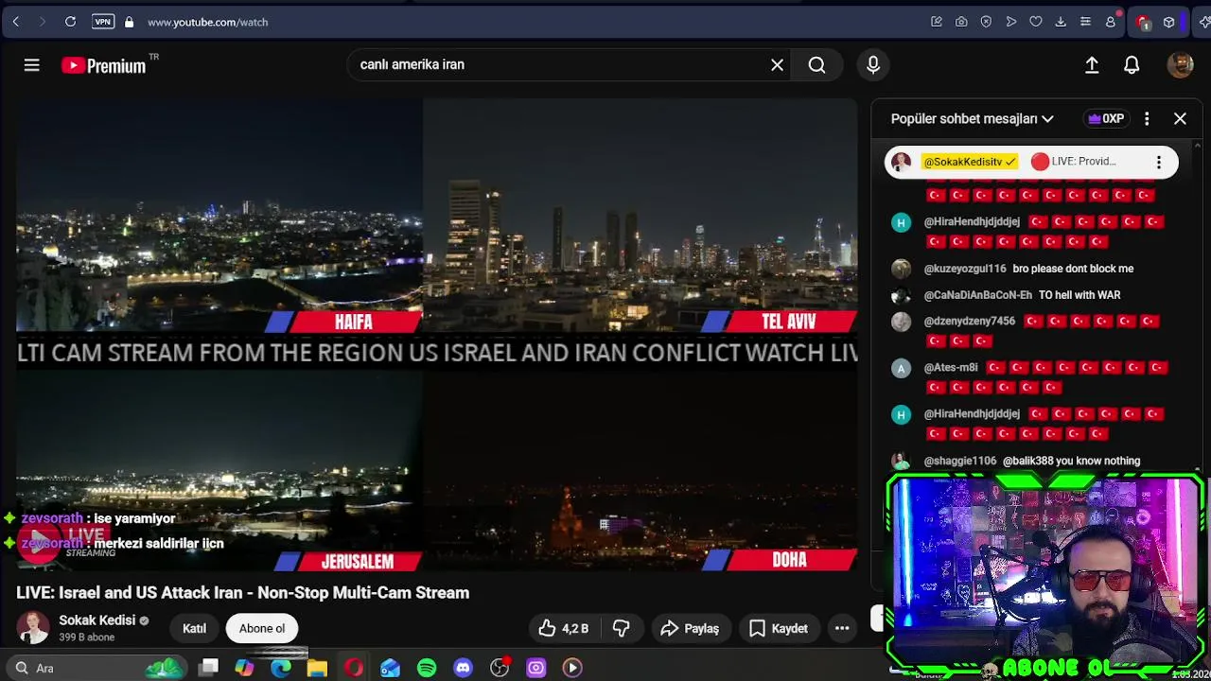
Task: Open Task View on taskbar
Action: click(209, 668)
